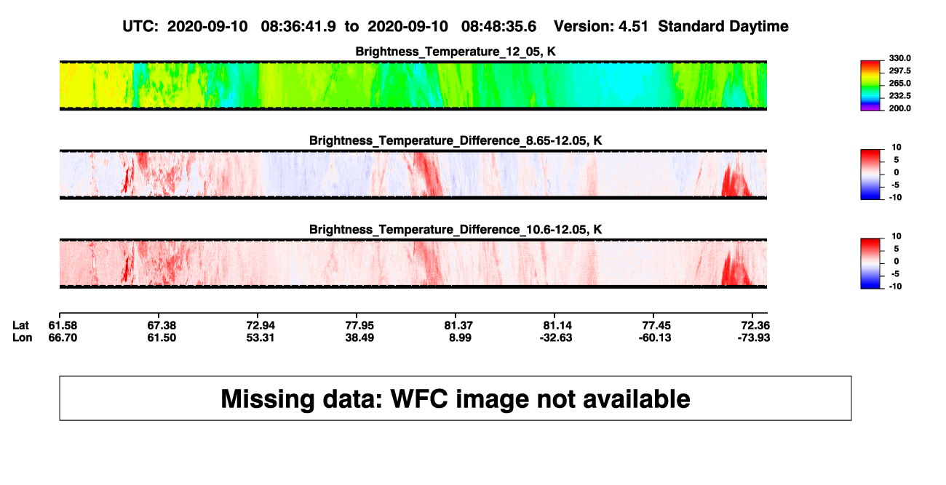Select the 12.05 brightness temperature image strip
Screen dimensions: 946x485
coord(413,86)
